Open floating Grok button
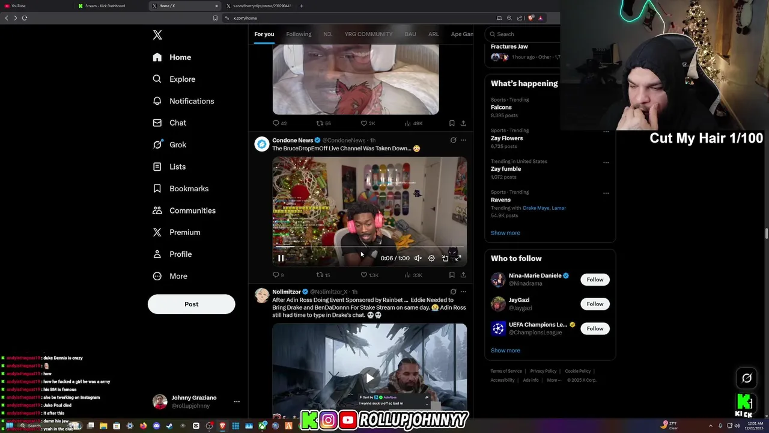The height and width of the screenshot is (433, 769). pos(747,378)
